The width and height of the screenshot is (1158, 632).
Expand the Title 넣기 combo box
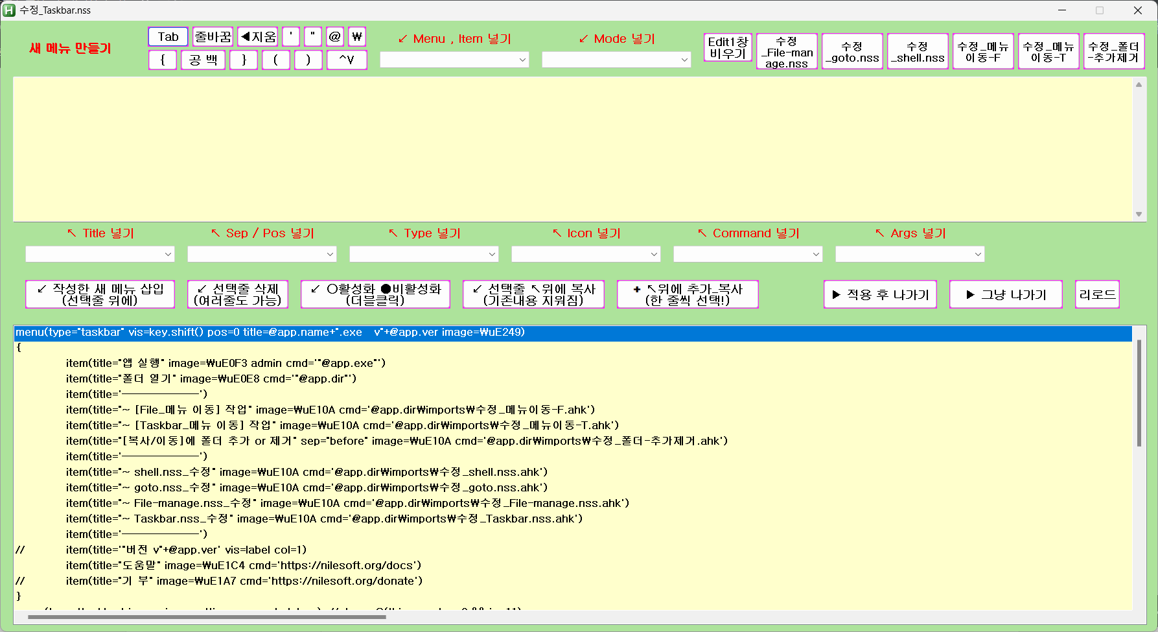pos(100,254)
